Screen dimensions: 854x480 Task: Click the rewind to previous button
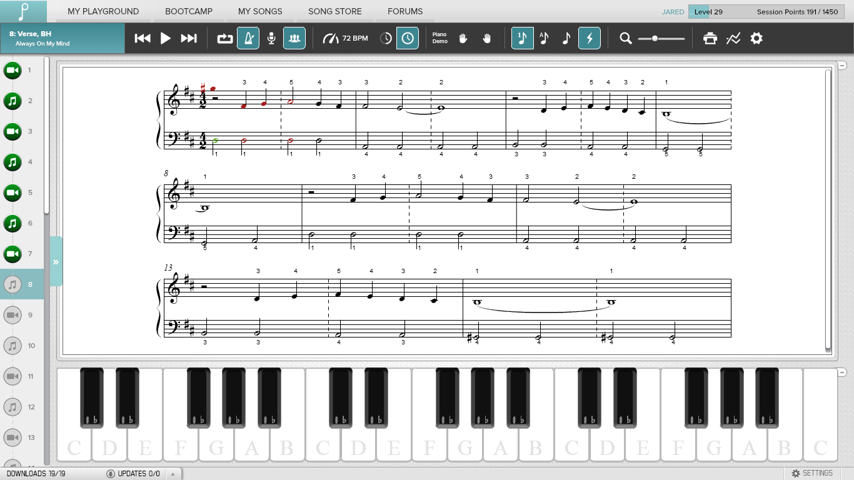pos(143,38)
